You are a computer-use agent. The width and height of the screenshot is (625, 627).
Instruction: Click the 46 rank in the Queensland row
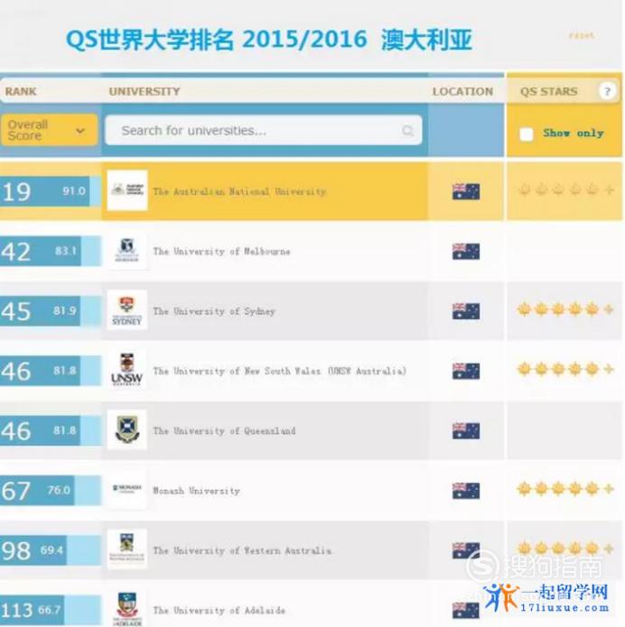16,431
